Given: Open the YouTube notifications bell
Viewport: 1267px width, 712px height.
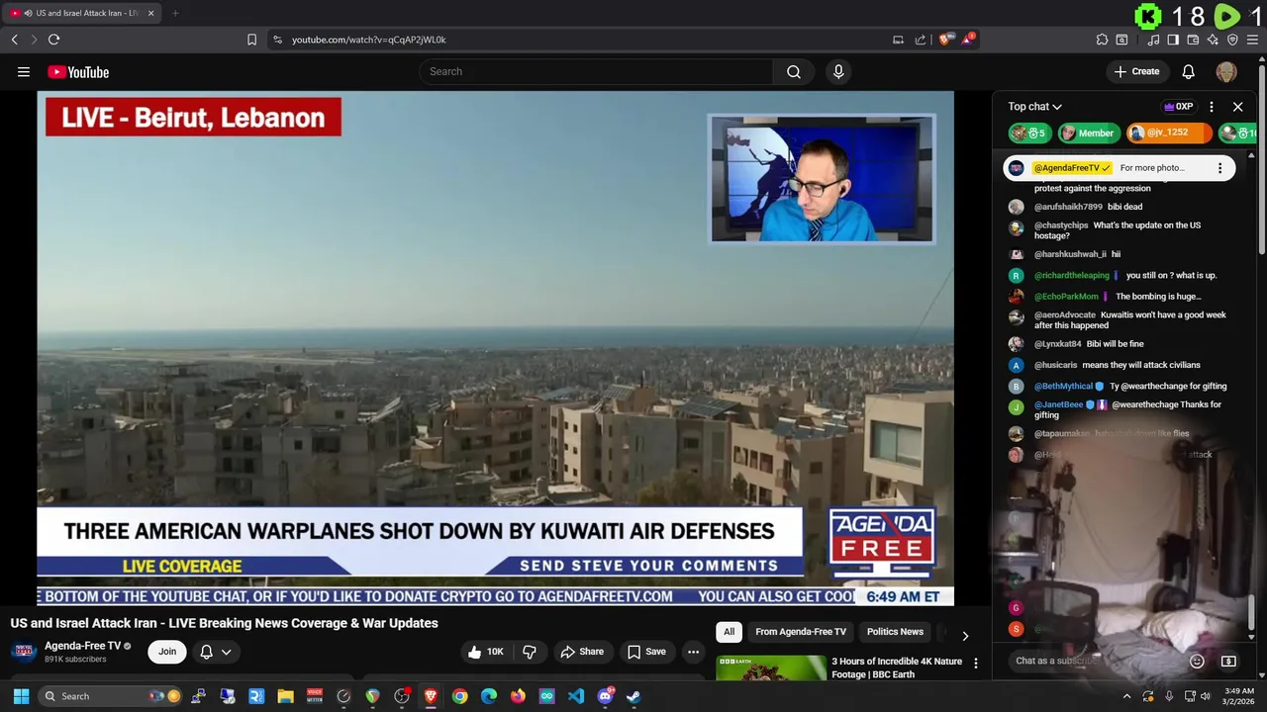Looking at the screenshot, I should (x=1189, y=71).
